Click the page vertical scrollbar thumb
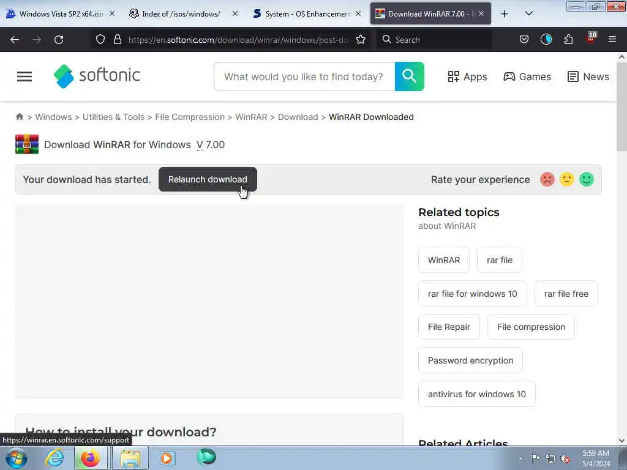The image size is (627, 470). click(621, 107)
